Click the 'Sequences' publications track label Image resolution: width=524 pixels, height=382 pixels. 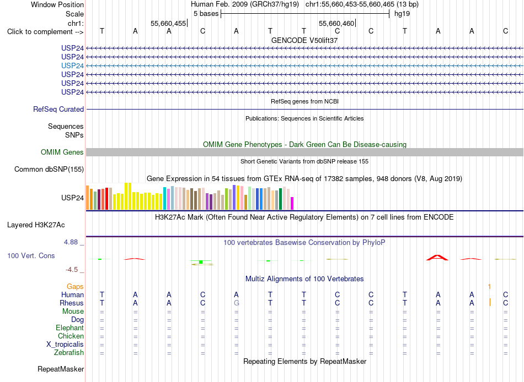tap(66, 126)
